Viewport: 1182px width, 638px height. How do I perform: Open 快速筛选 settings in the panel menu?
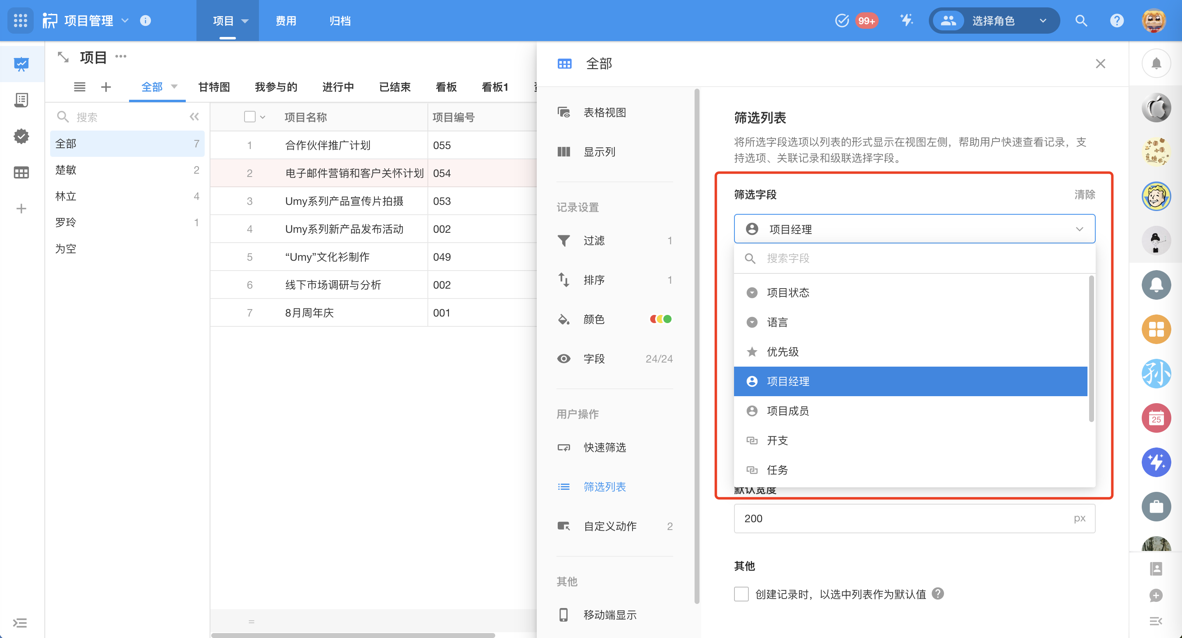615,448
